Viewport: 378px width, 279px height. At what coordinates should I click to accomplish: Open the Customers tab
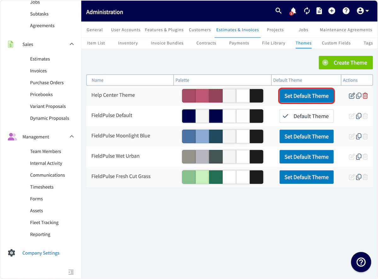(x=200, y=30)
